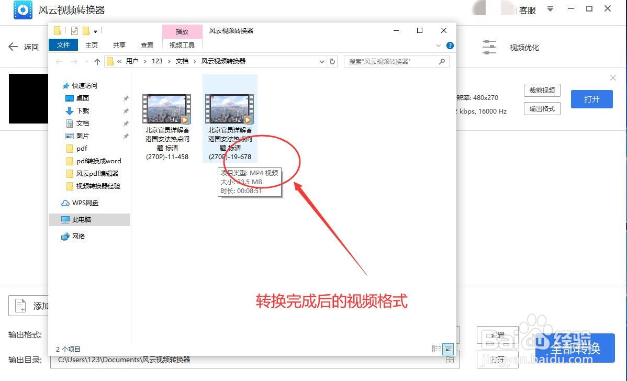Expand the ribbon chevron
Screen dimensions: 627x381
coord(438,46)
